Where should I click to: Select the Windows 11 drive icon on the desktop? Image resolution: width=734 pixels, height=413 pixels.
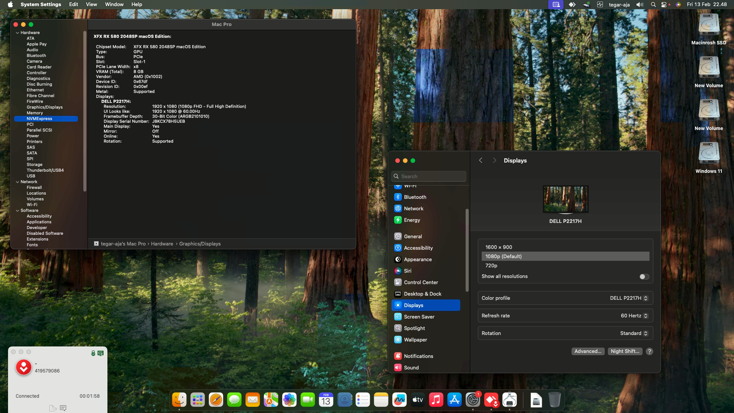[709, 153]
